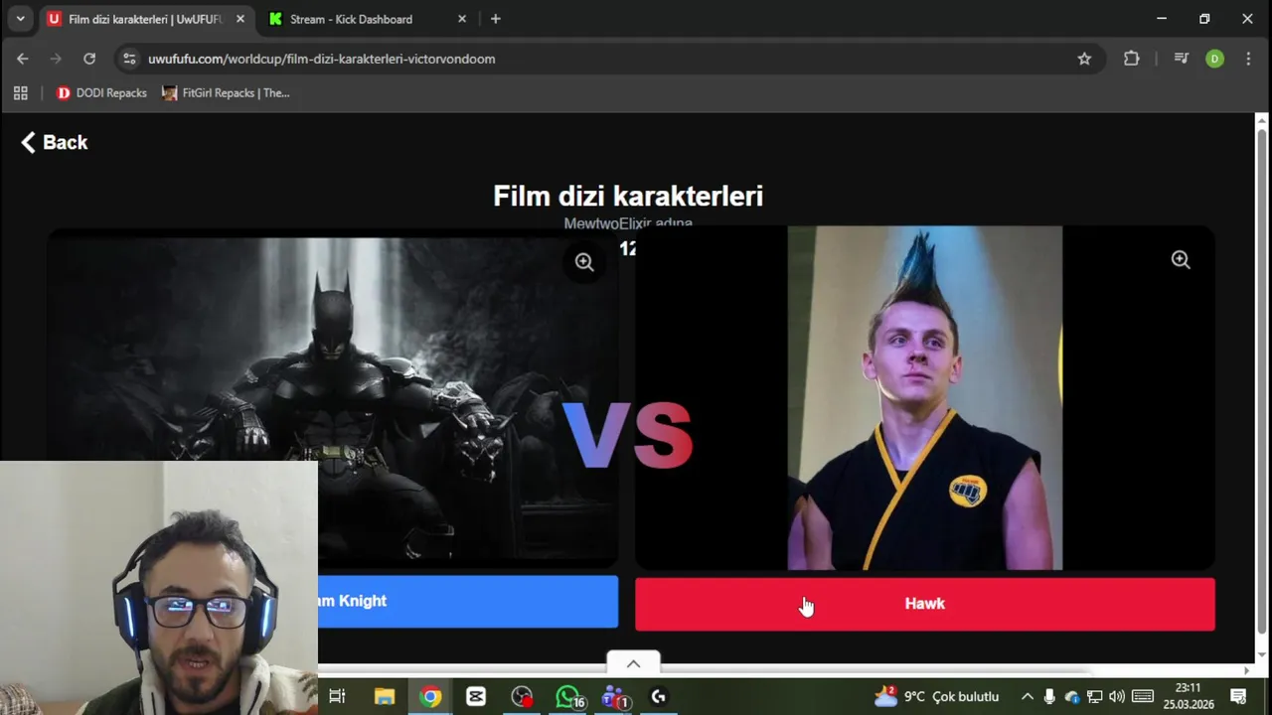Open Task View on the taskbar
This screenshot has width=1272, height=715.
point(337,696)
